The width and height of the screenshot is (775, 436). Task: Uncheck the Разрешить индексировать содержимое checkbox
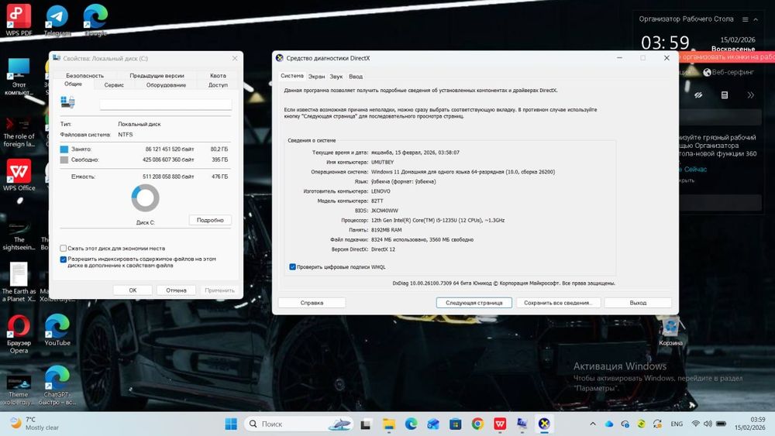(x=64, y=259)
